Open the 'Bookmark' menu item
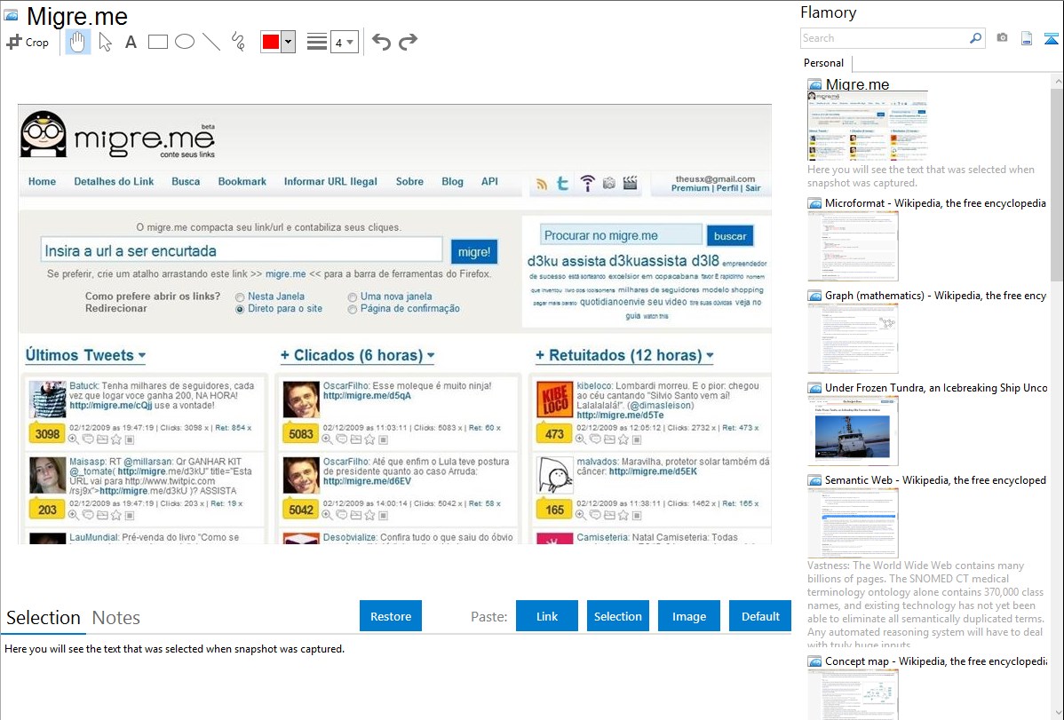The width and height of the screenshot is (1064, 720). click(x=242, y=181)
